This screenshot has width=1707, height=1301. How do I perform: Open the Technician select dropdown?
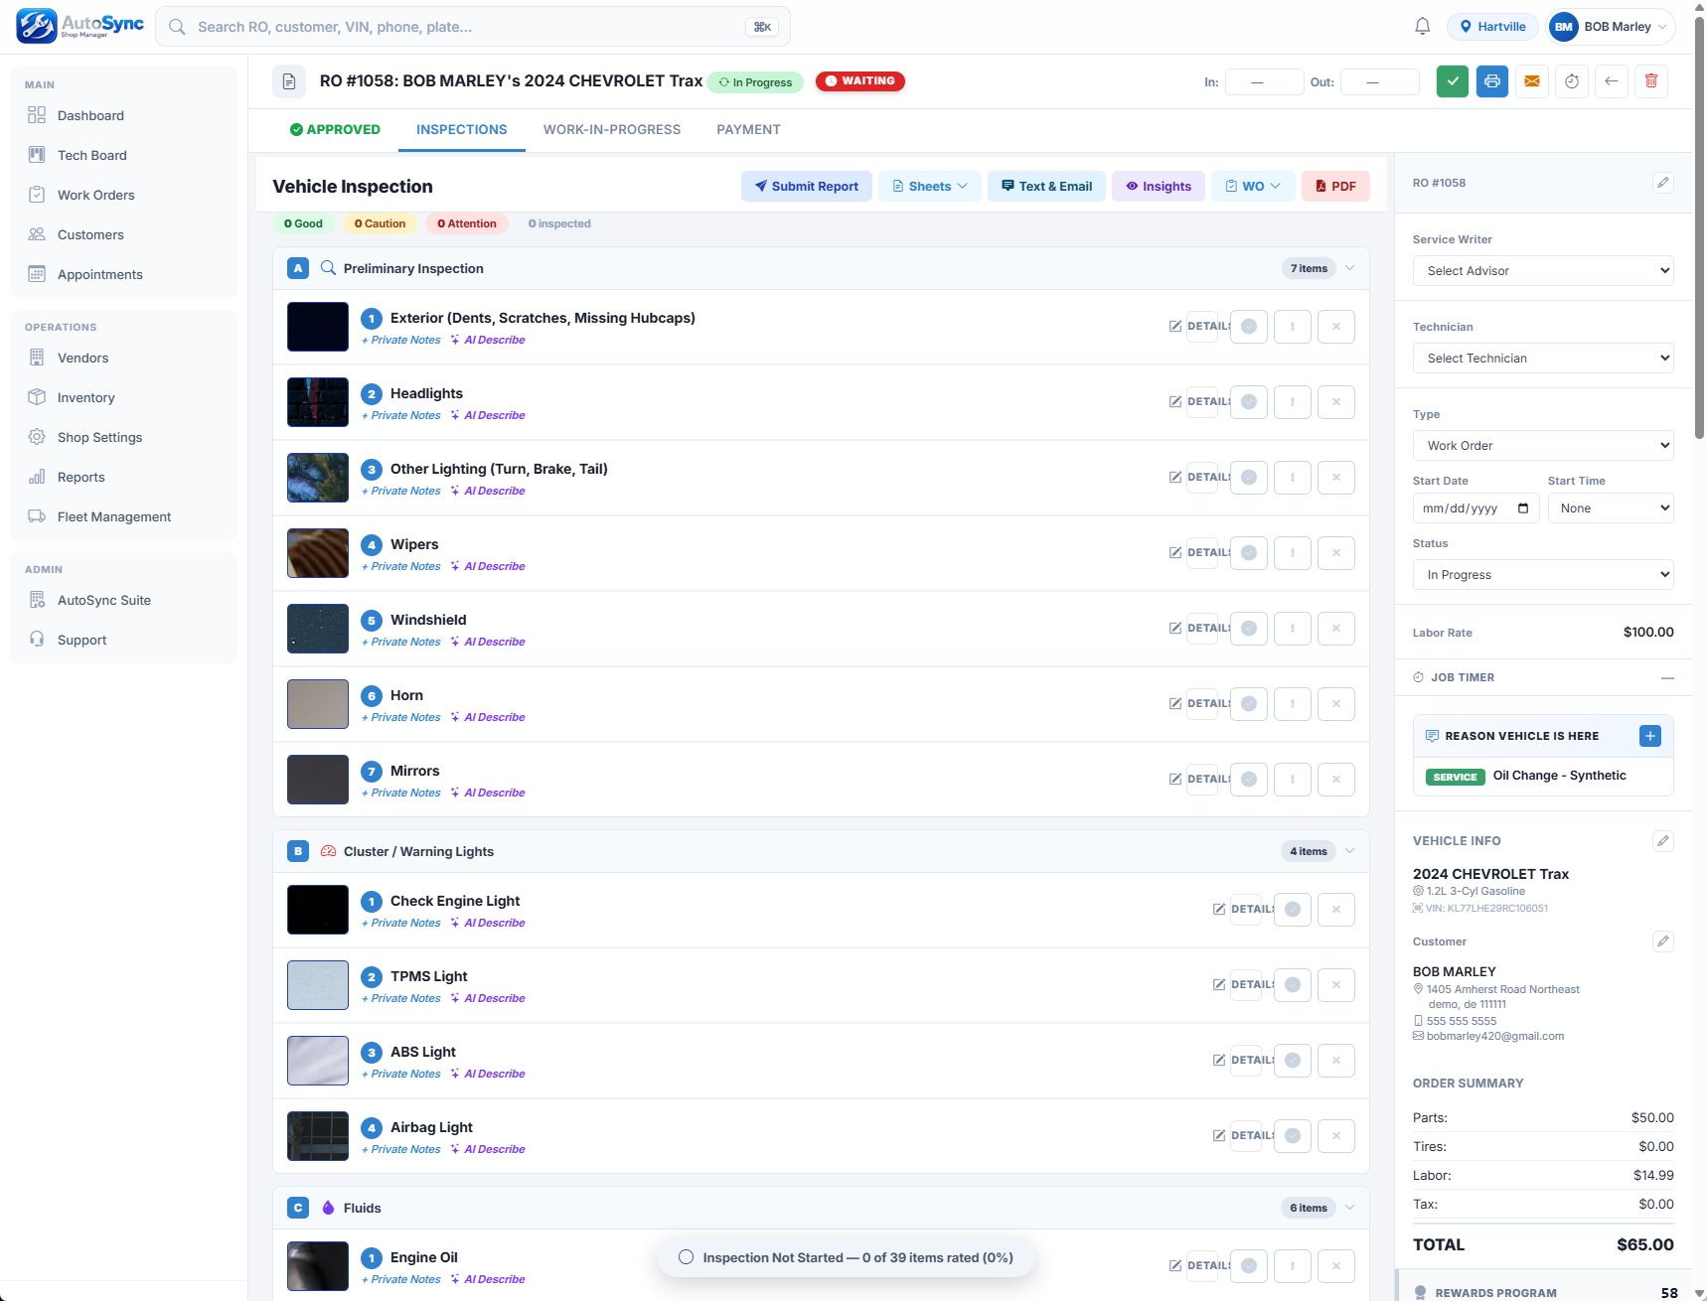(1543, 359)
